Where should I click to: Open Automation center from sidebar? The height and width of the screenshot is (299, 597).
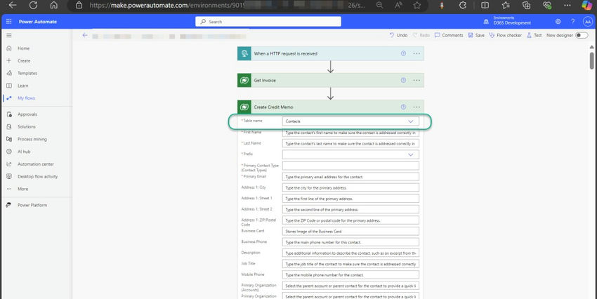pyautogui.click(x=35, y=164)
